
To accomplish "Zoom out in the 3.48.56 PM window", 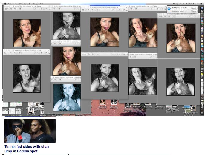I will point(11,53).
